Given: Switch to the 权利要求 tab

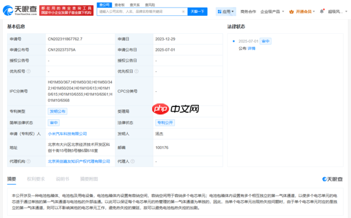Looking at the screenshot, I should coord(36,179).
